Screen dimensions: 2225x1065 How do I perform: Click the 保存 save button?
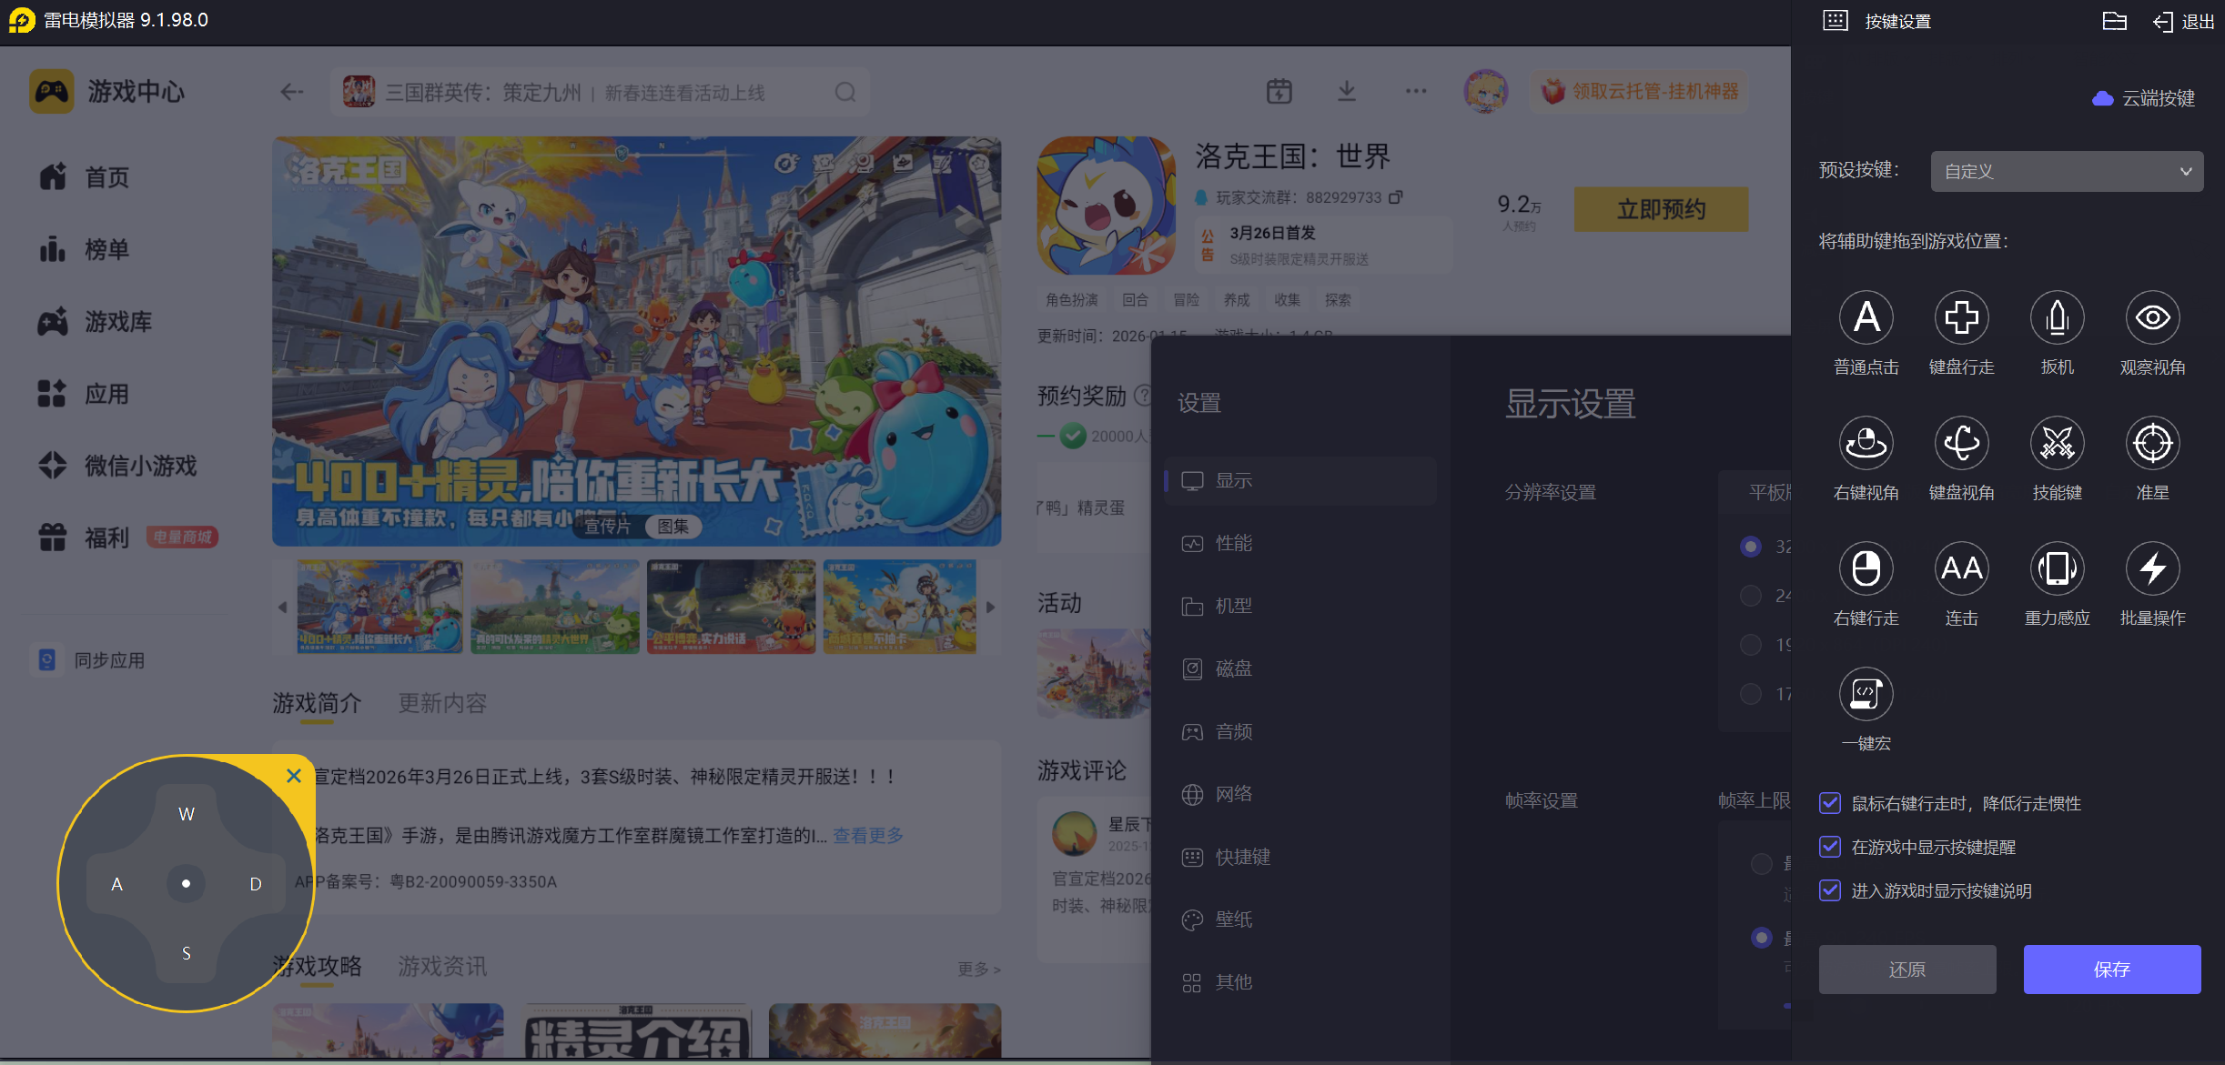point(2111,970)
